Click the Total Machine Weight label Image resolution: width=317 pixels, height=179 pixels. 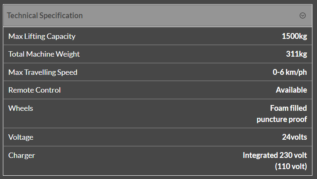click(x=44, y=54)
